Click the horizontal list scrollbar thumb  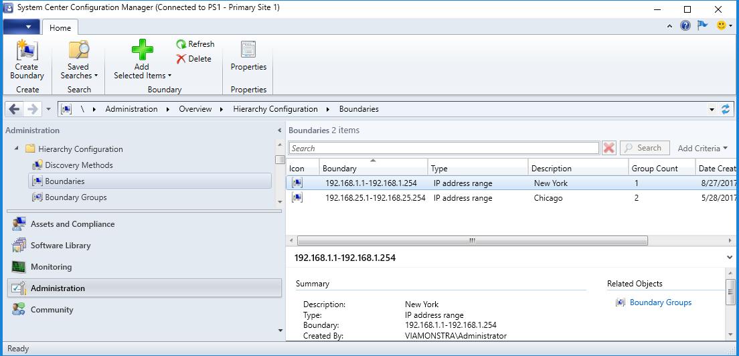click(472, 241)
